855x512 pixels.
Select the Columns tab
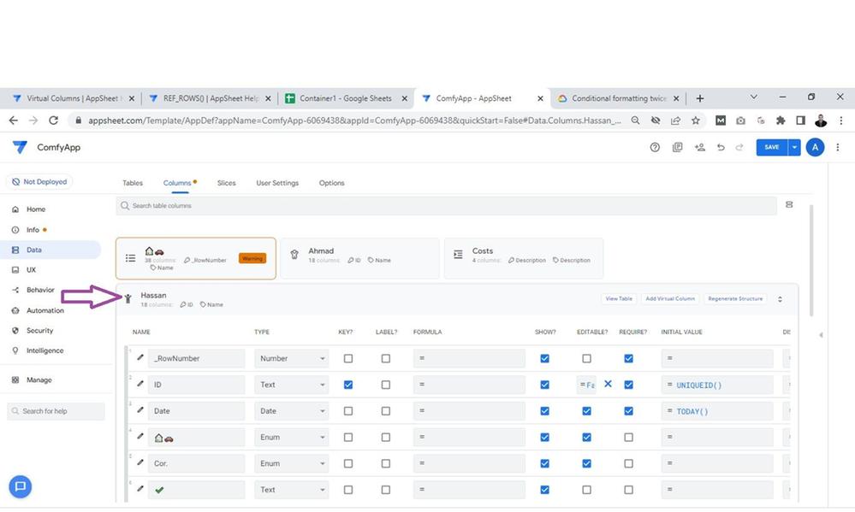point(177,183)
